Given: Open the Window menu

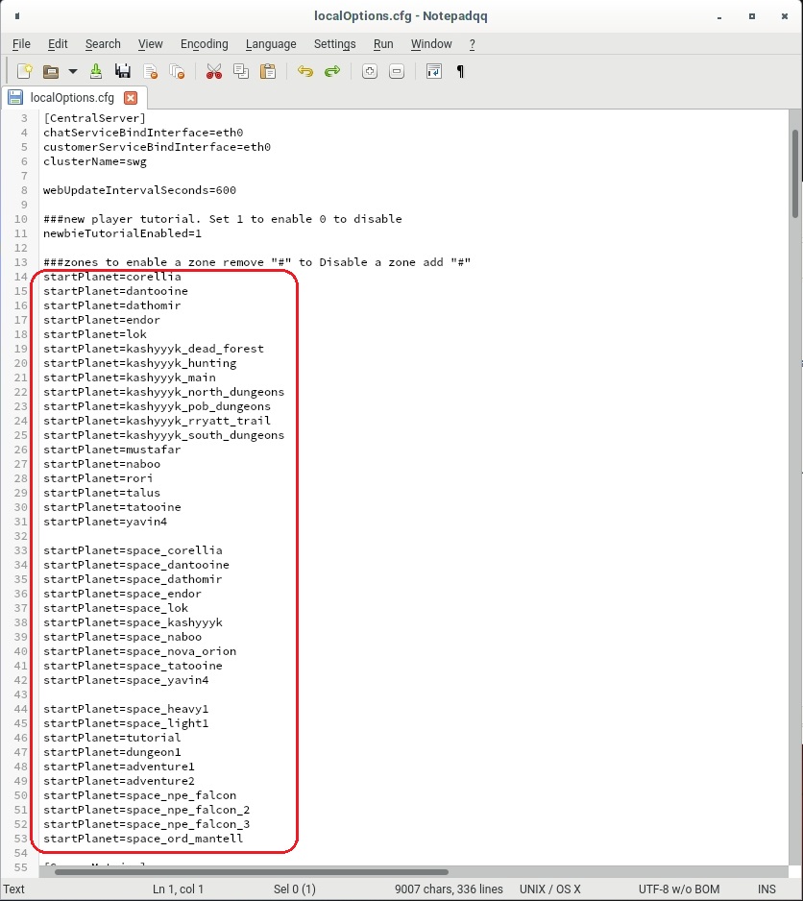Looking at the screenshot, I should (431, 43).
